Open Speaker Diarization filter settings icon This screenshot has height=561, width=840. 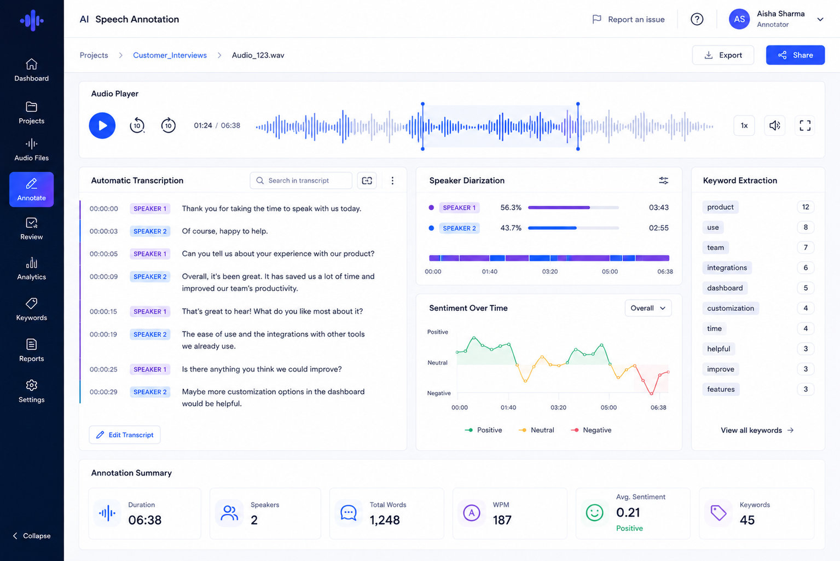coord(663,181)
